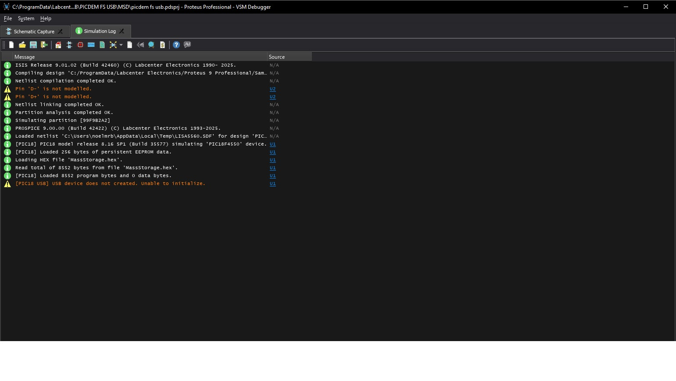Open the AI chat assistant icon
Viewport: 676px width, 381px height.
pos(187,45)
